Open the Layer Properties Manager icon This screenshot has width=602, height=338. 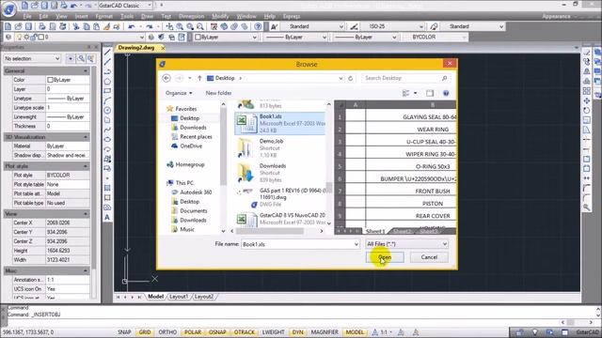point(8,38)
